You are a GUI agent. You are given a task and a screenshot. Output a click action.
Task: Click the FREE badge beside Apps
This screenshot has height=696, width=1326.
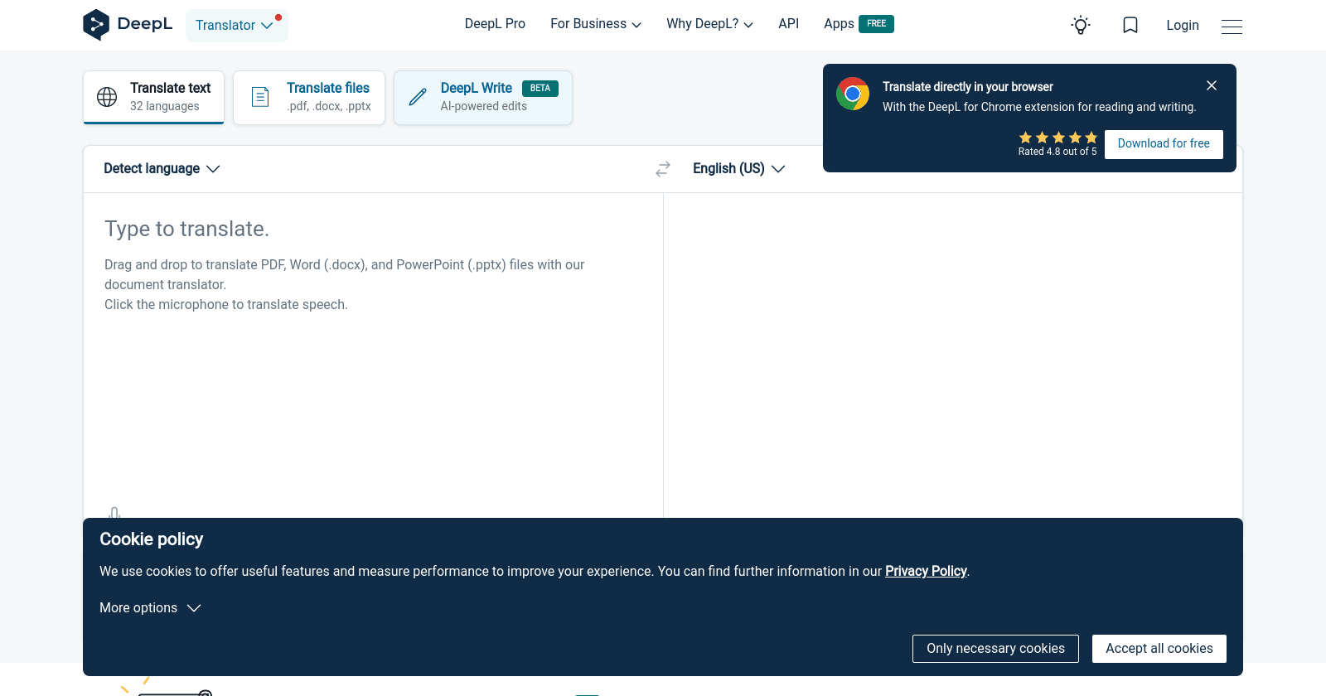876,24
